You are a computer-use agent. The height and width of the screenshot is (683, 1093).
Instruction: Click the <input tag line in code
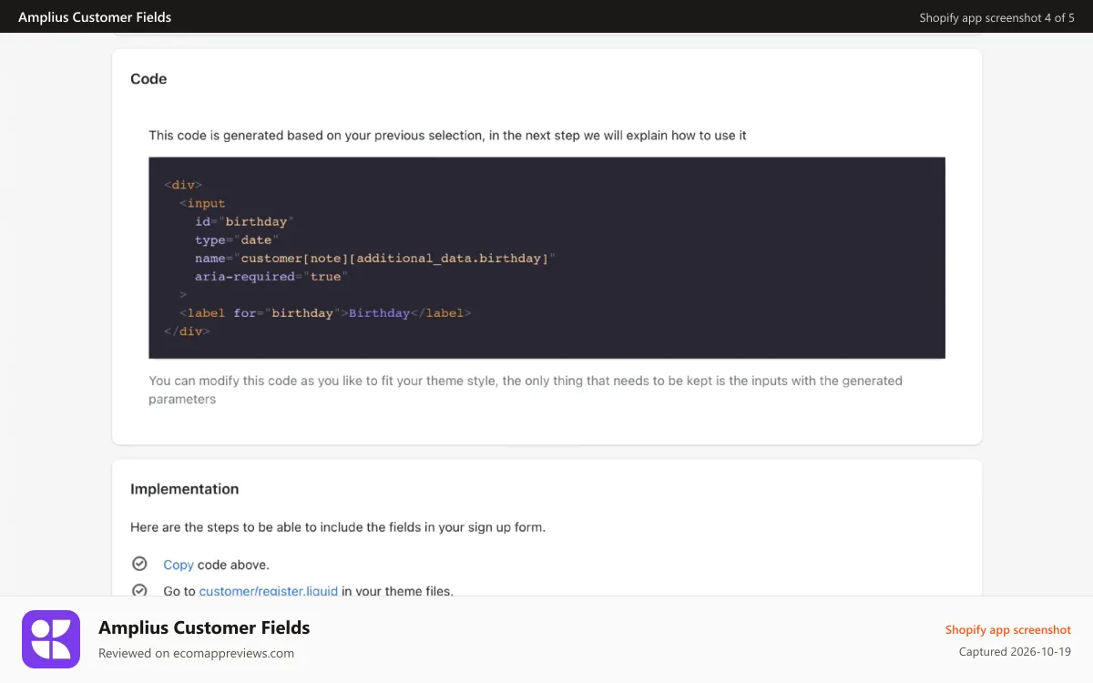point(202,203)
